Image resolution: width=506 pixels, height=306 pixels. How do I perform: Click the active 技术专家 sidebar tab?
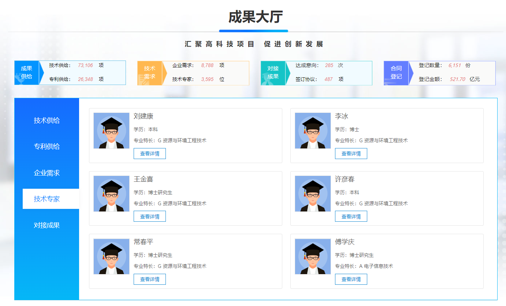point(51,199)
